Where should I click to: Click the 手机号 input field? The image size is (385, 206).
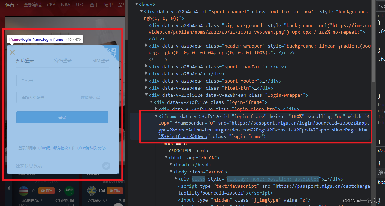pyautogui.click(x=62, y=81)
